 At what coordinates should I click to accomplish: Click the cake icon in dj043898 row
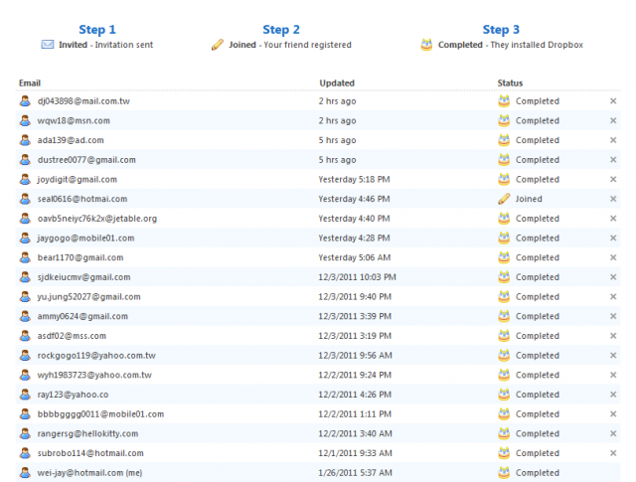click(504, 100)
